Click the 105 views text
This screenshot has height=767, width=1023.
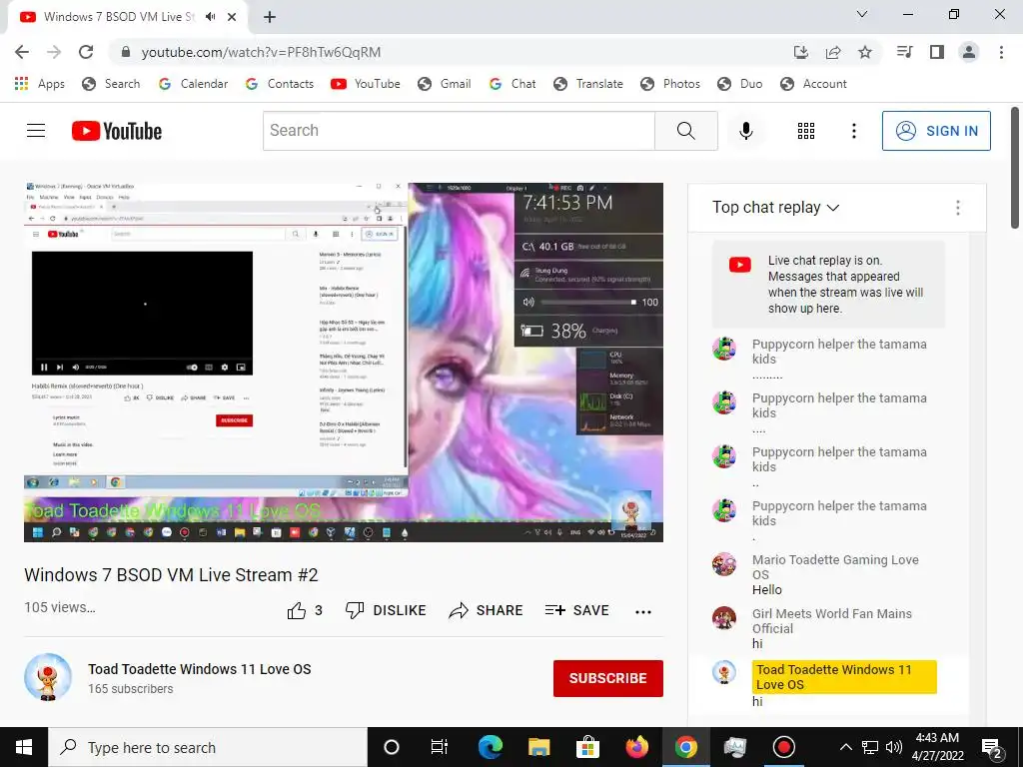pos(59,607)
